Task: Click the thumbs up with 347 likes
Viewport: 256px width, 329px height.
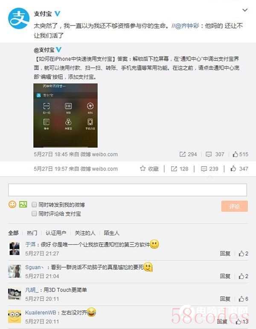Action: click(x=233, y=168)
